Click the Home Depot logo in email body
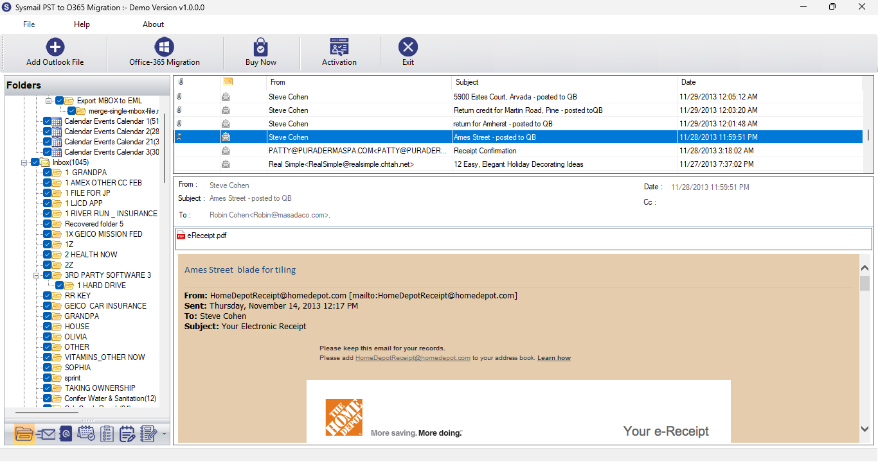The height and width of the screenshot is (462, 878). (x=344, y=418)
